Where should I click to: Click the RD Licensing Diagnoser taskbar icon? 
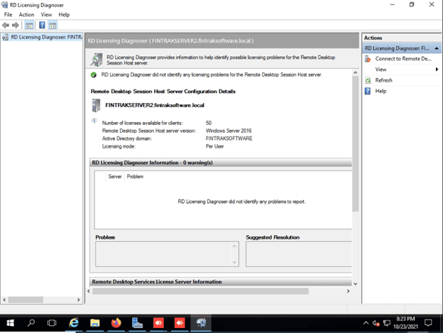tap(201, 322)
